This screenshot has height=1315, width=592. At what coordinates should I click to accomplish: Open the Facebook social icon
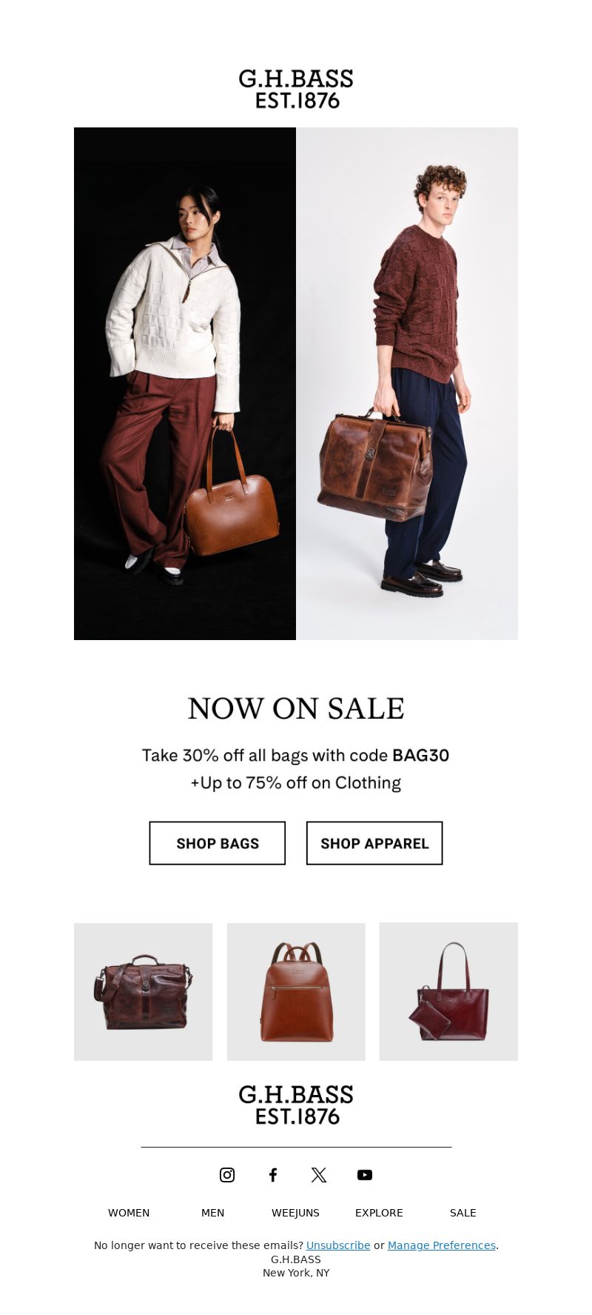(x=273, y=1175)
